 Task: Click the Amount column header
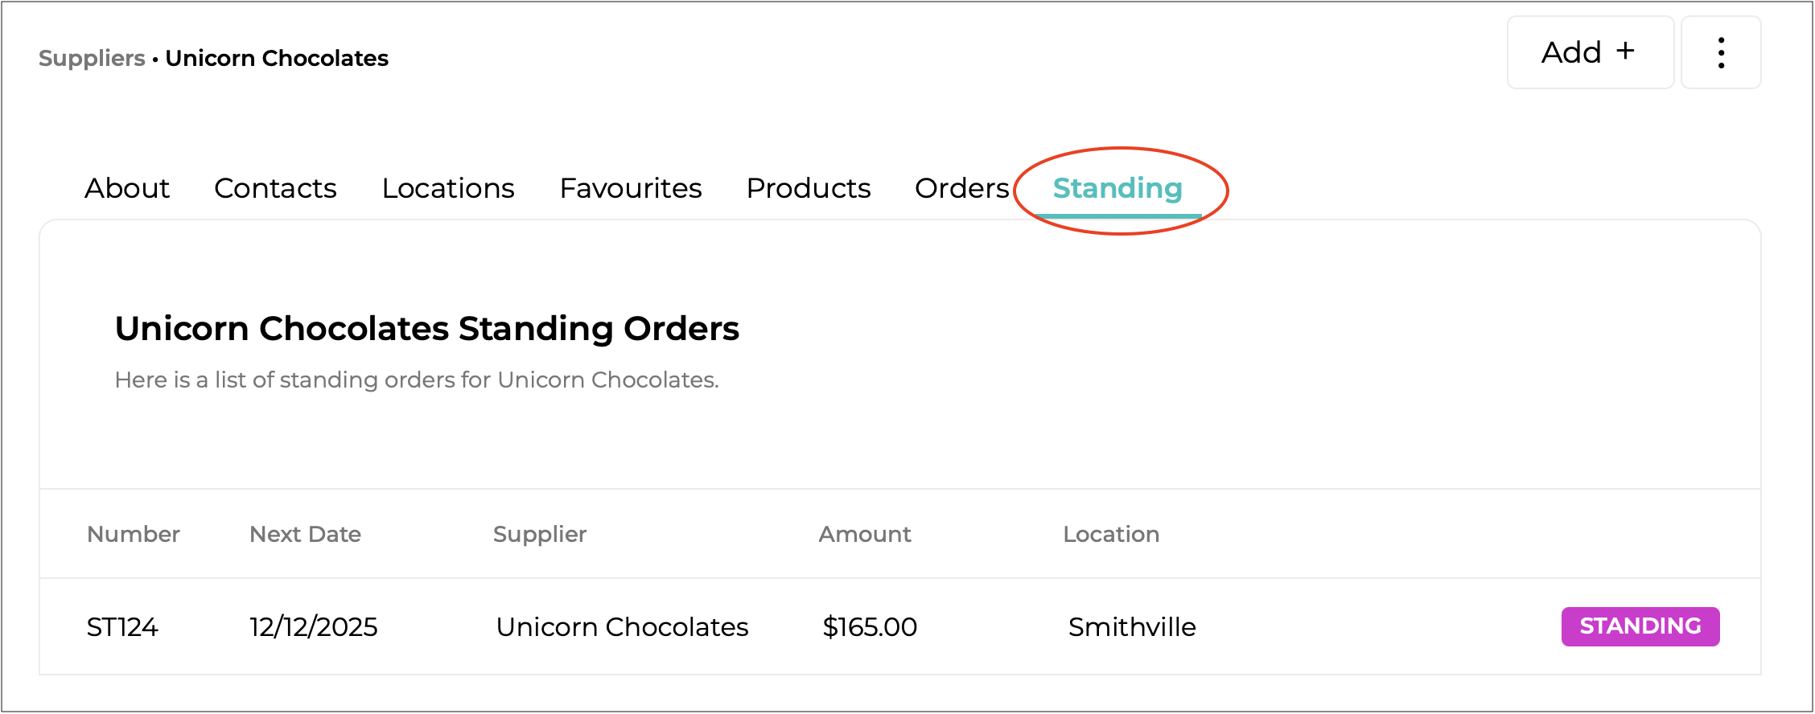865,535
